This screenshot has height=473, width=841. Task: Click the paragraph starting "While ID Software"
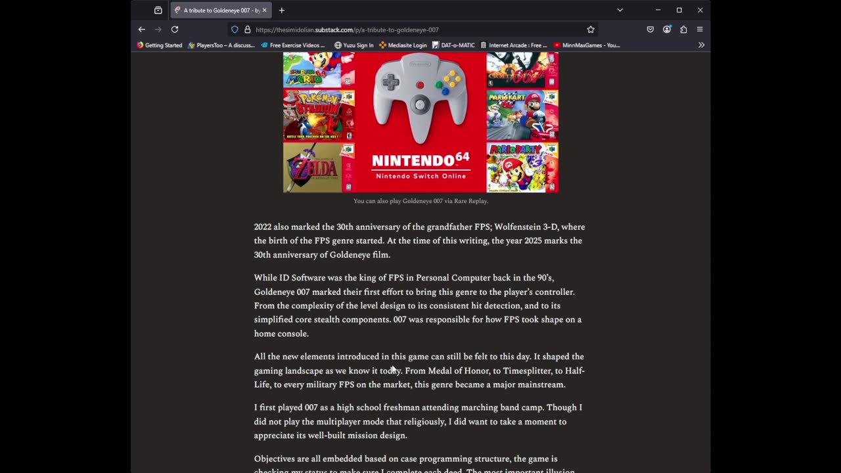point(418,305)
